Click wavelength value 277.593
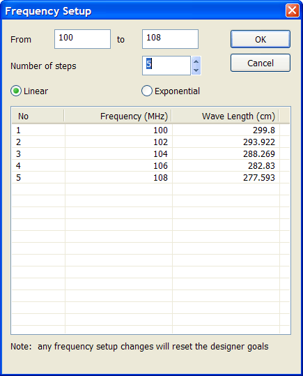 (259, 177)
